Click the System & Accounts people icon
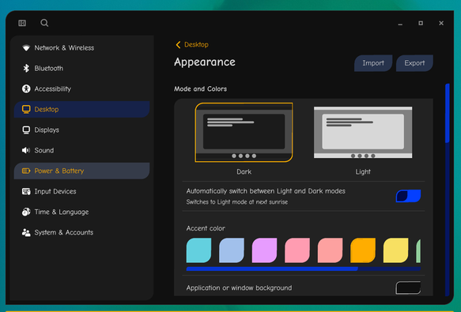Image resolution: width=461 pixels, height=312 pixels. coord(26,232)
